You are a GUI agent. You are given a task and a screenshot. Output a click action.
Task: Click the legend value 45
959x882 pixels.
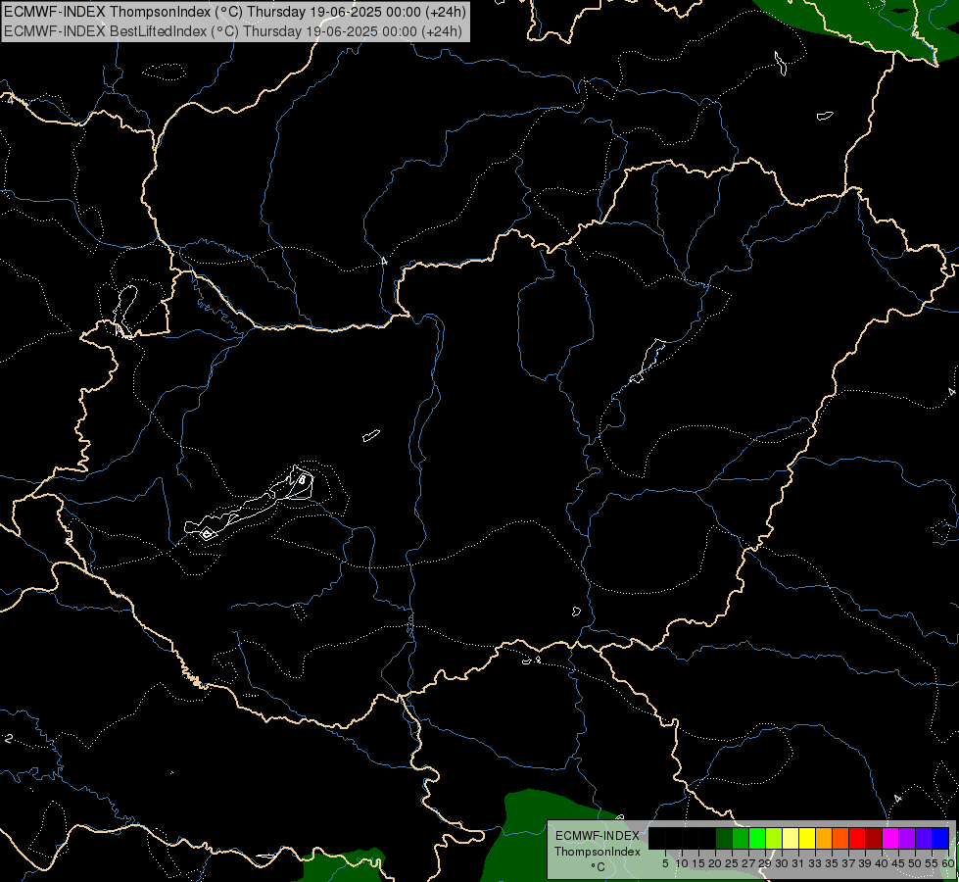(898, 863)
